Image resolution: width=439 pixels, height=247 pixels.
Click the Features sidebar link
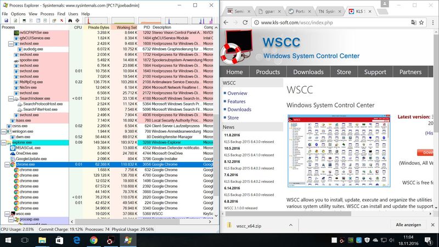tap(237, 102)
